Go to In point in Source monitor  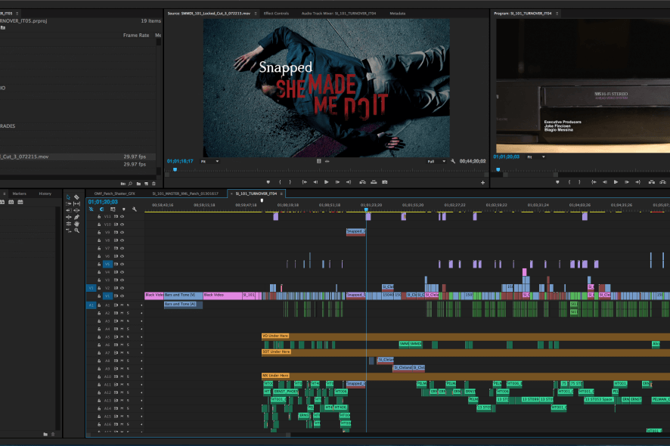click(304, 182)
